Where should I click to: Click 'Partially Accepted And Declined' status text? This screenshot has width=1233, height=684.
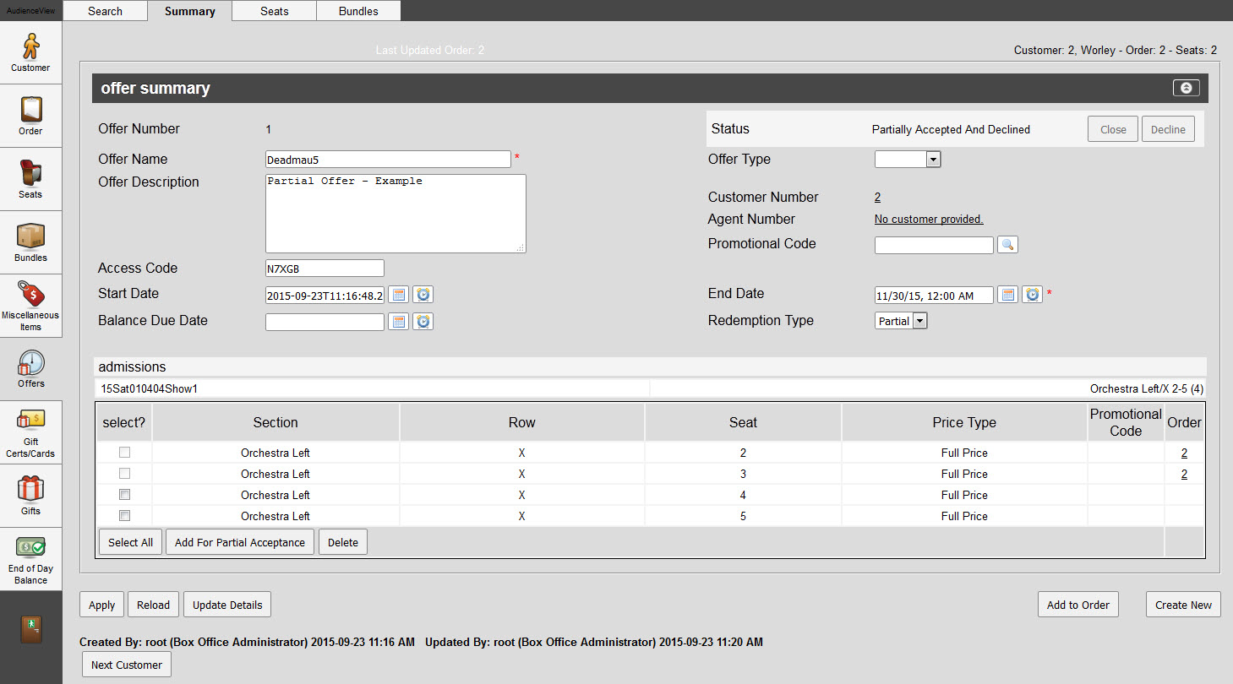[951, 129]
